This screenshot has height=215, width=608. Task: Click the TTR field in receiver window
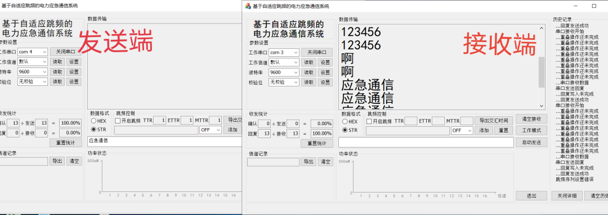click(410, 121)
